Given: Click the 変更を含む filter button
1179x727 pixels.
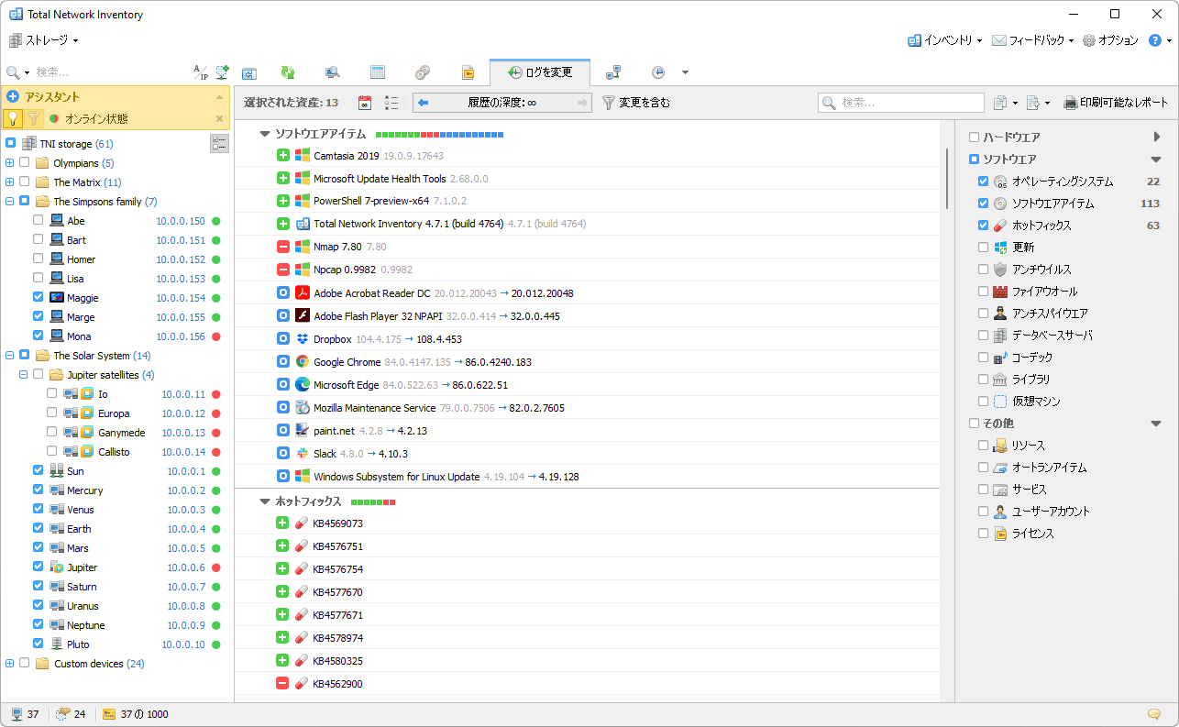Looking at the screenshot, I should (635, 103).
